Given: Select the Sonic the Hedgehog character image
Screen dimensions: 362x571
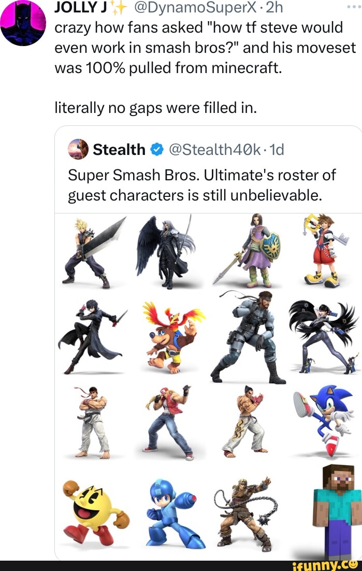Looking at the screenshot, I should 325,418.
